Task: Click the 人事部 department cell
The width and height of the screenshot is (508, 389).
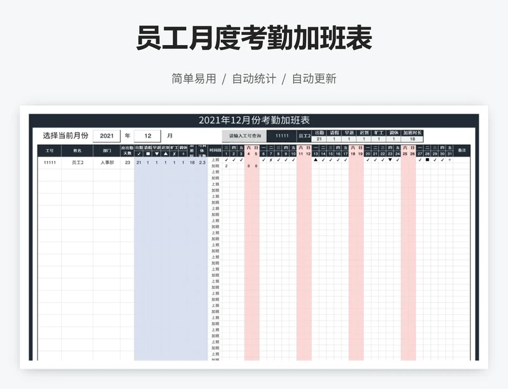Action: pyautogui.click(x=107, y=162)
